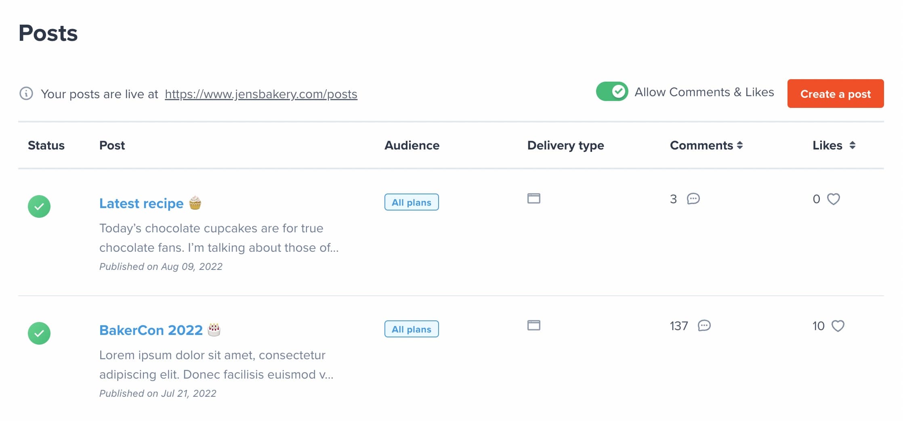Screen dimensions: 903x421
Task: Click the Status column header
Action: coord(46,145)
